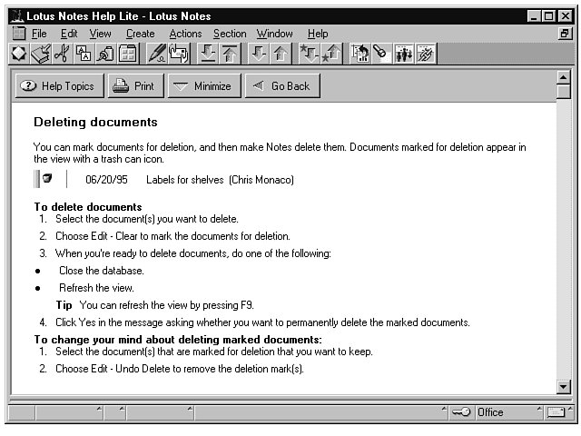581x436 pixels.
Task: Click the plain down arrow Next icon
Action: (258, 54)
